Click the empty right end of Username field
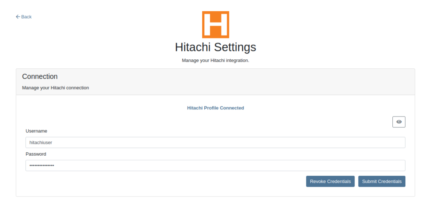 point(381,142)
